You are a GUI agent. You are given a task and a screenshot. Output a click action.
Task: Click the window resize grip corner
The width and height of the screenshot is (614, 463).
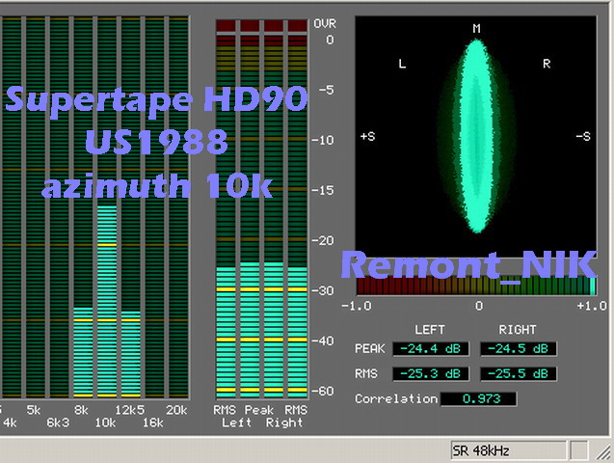[604, 451]
